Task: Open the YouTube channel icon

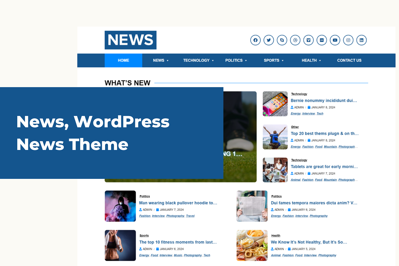Action: tap(335, 40)
